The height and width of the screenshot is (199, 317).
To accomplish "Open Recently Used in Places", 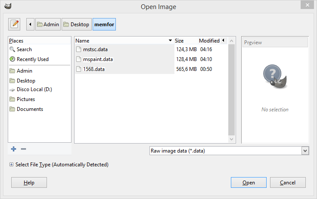I will (x=32, y=59).
